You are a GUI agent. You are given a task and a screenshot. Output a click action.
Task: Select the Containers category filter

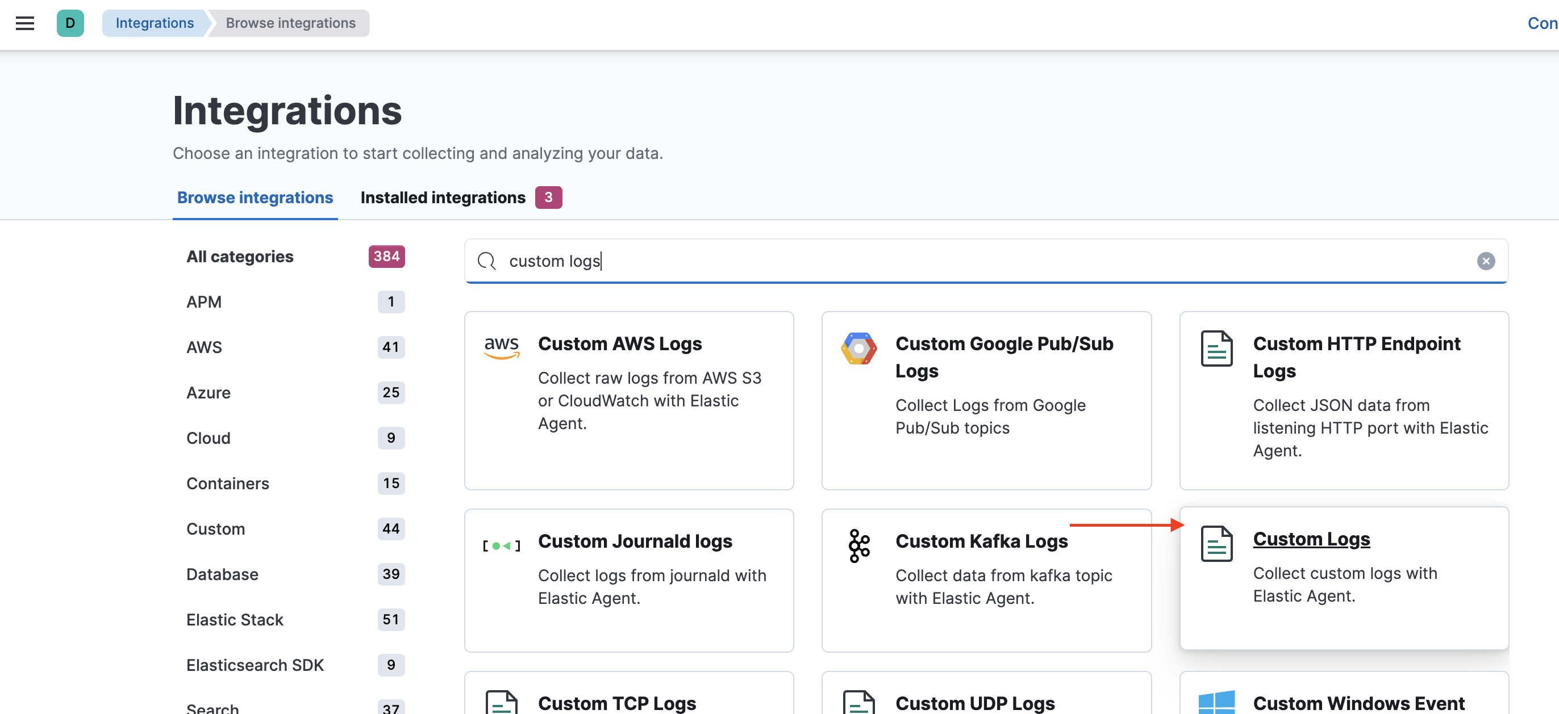pyautogui.click(x=228, y=483)
